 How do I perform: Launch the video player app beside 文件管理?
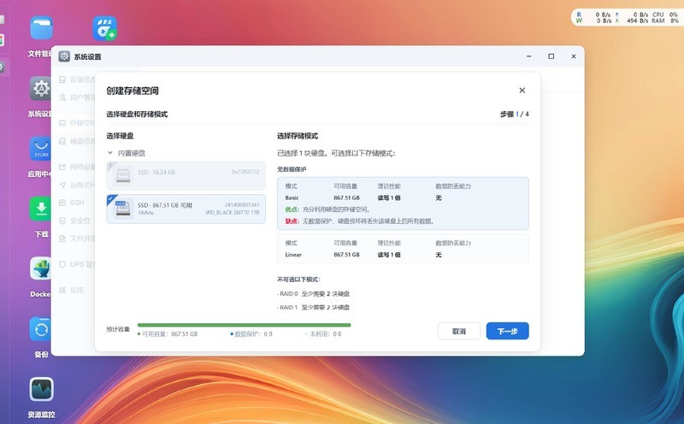coord(104,28)
